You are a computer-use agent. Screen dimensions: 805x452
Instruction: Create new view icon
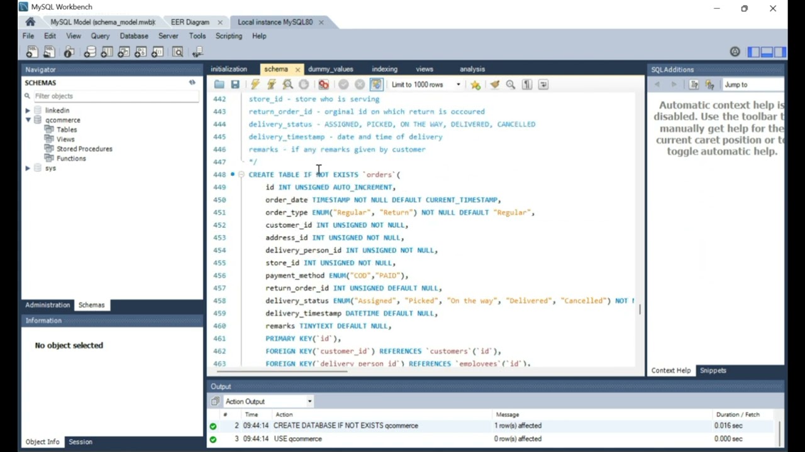point(124,53)
